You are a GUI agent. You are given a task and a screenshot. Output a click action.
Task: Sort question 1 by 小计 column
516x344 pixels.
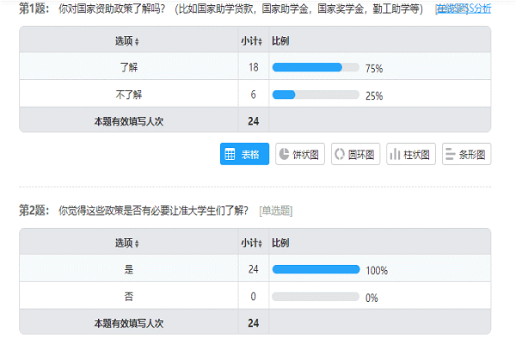(253, 41)
